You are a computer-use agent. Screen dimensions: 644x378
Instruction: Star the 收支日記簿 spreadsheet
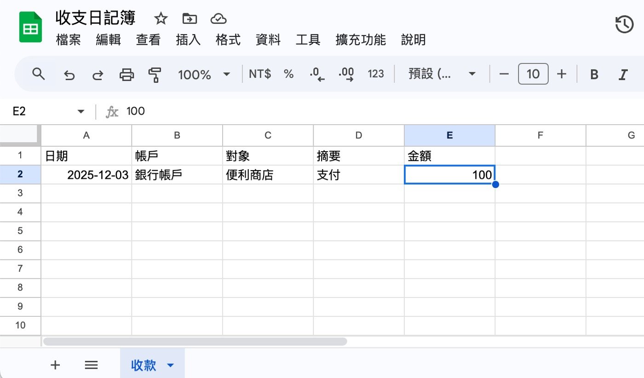tap(161, 18)
